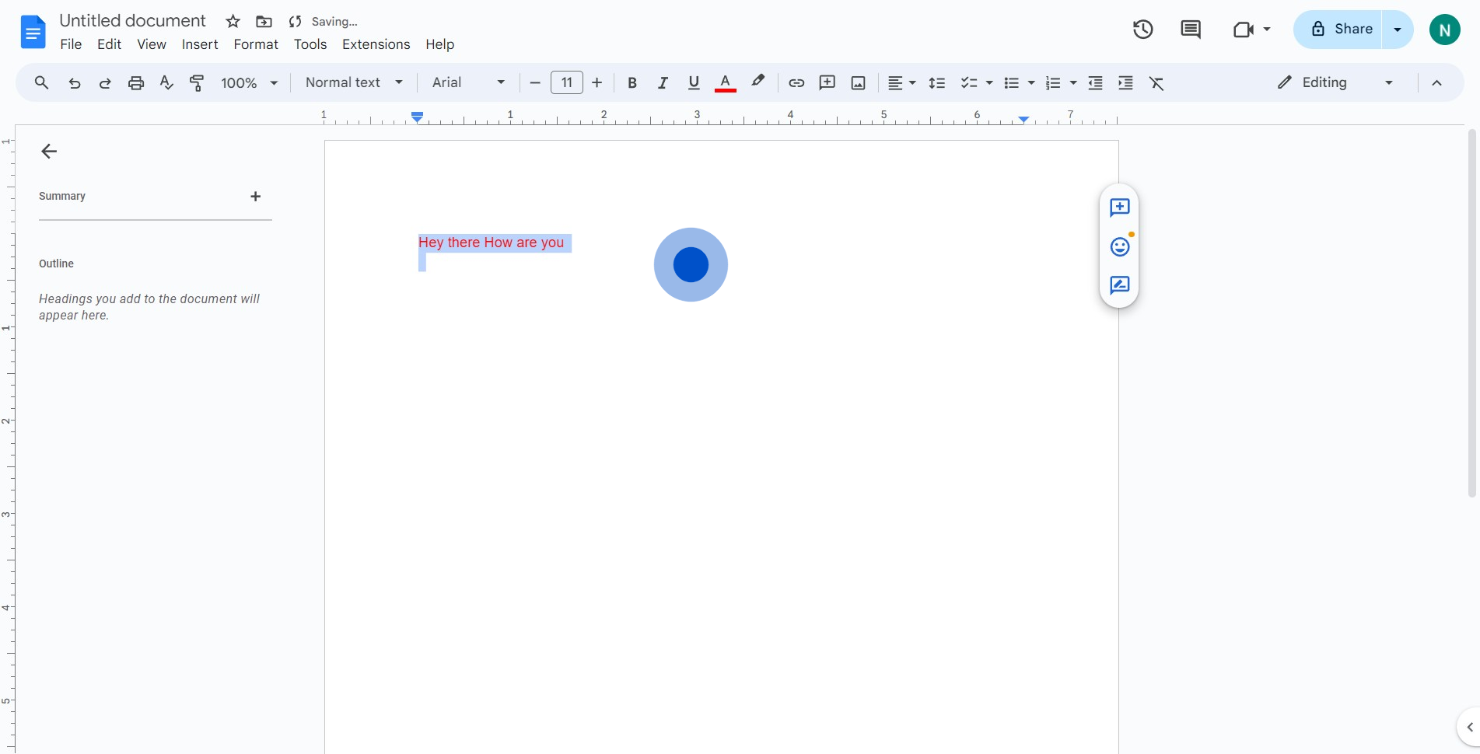Open the numbered list menu arrow
This screenshot has height=754, width=1480.
point(1073,82)
